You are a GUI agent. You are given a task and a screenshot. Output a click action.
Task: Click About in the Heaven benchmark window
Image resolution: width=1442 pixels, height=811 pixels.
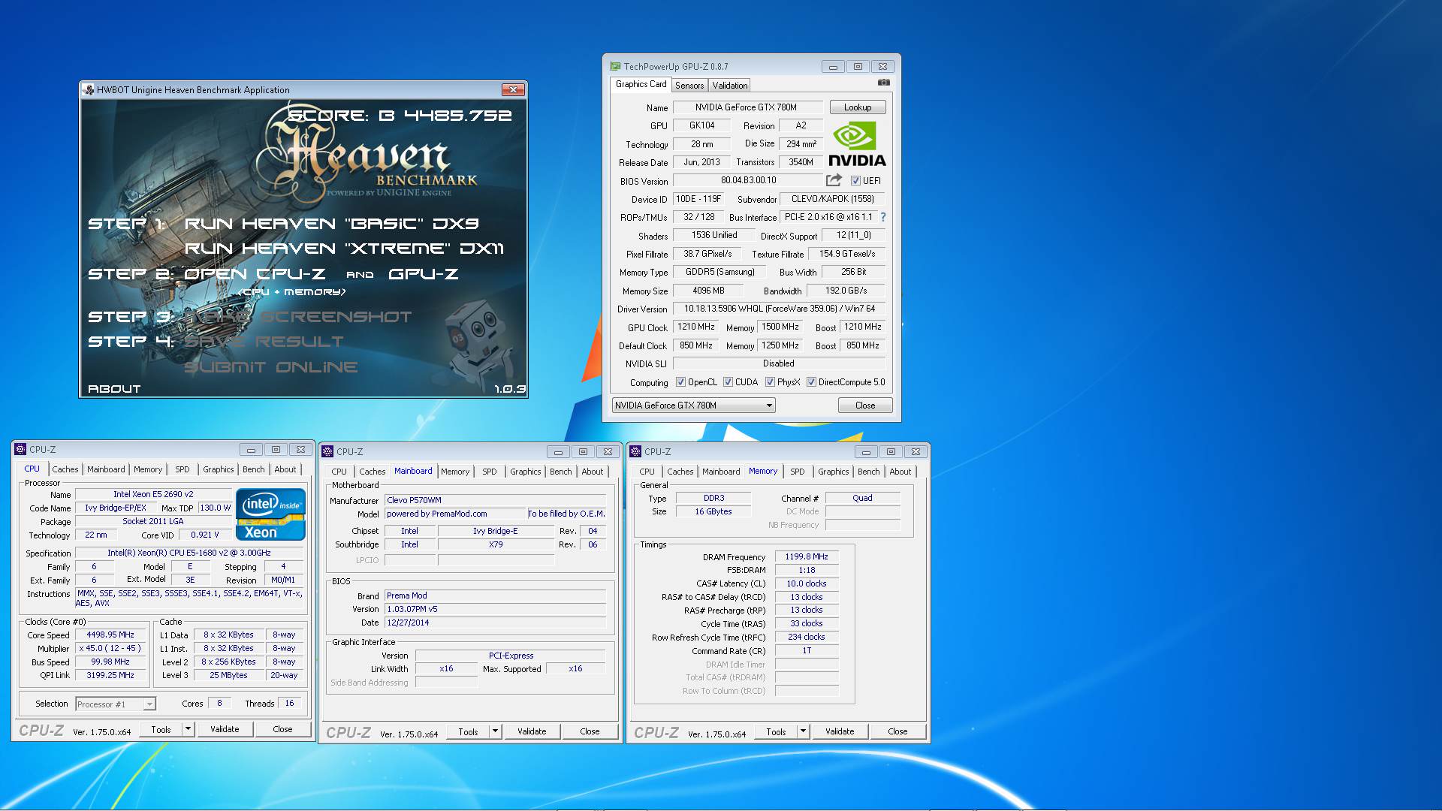pyautogui.click(x=114, y=389)
